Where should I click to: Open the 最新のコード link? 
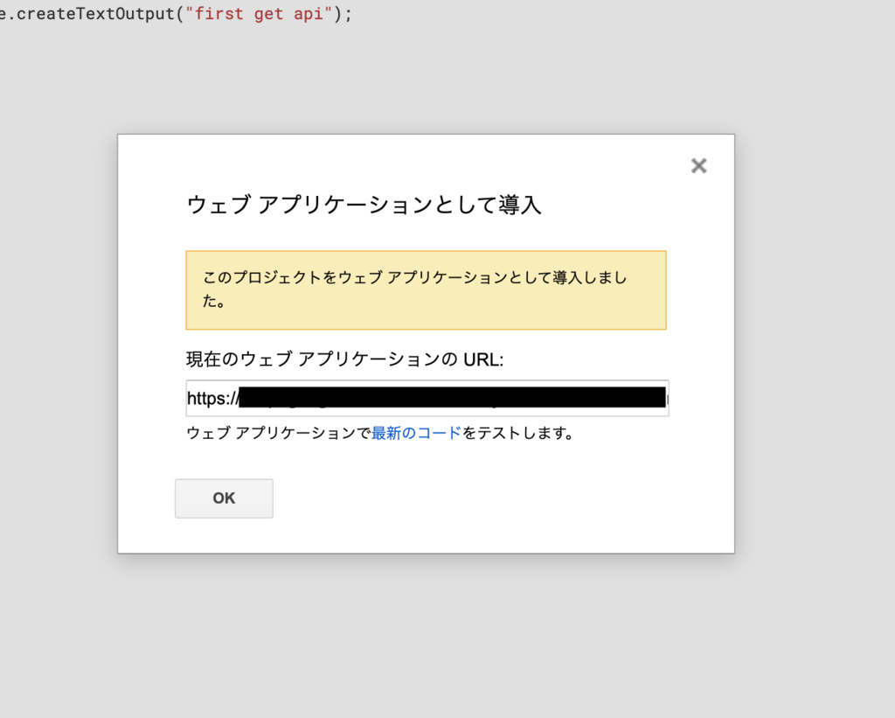(x=416, y=433)
